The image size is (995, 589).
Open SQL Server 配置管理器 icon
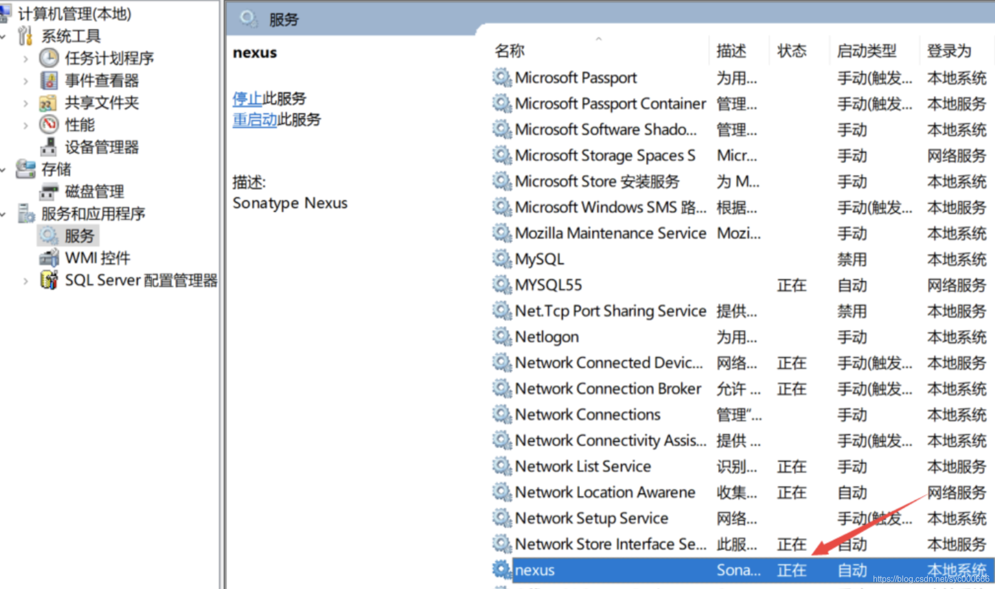point(49,280)
